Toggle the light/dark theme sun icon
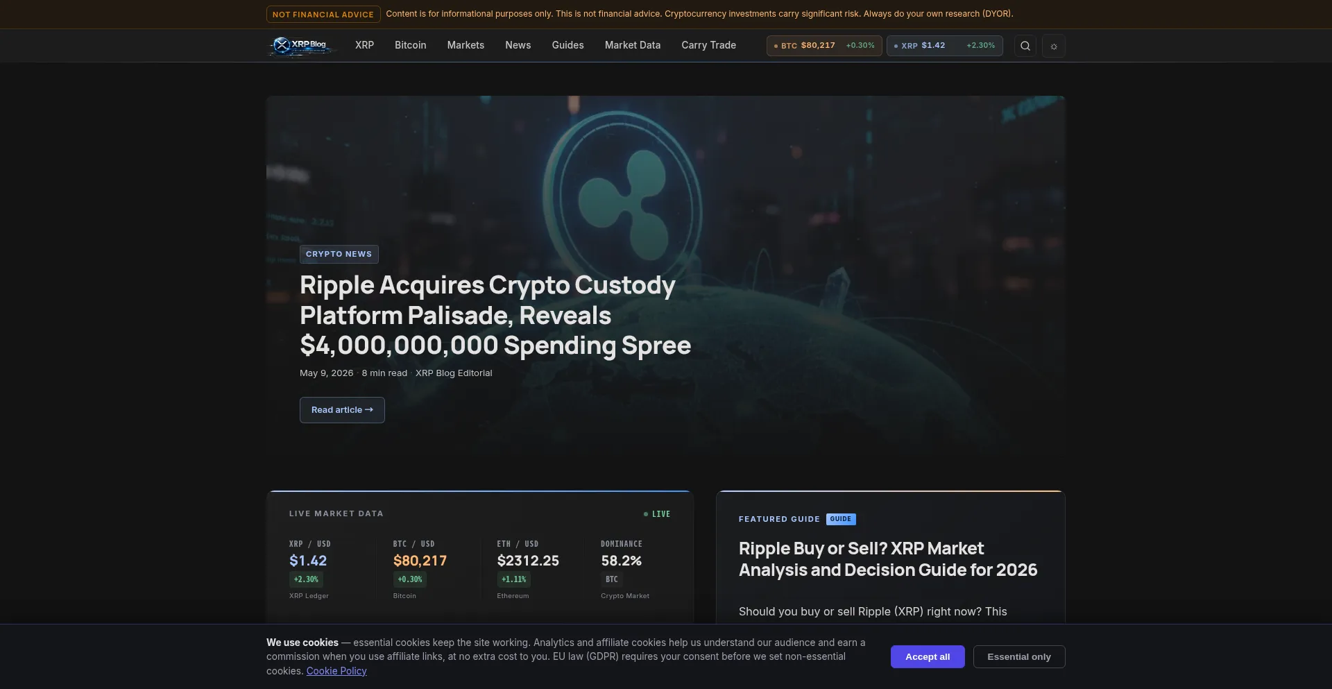This screenshot has height=689, width=1332. (1054, 46)
